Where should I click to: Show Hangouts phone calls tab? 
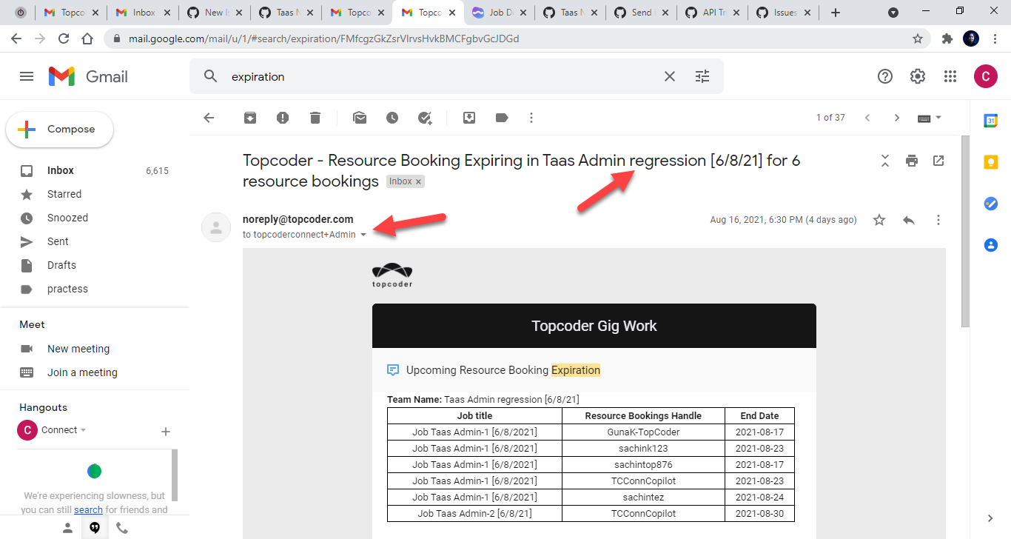pyautogui.click(x=122, y=528)
